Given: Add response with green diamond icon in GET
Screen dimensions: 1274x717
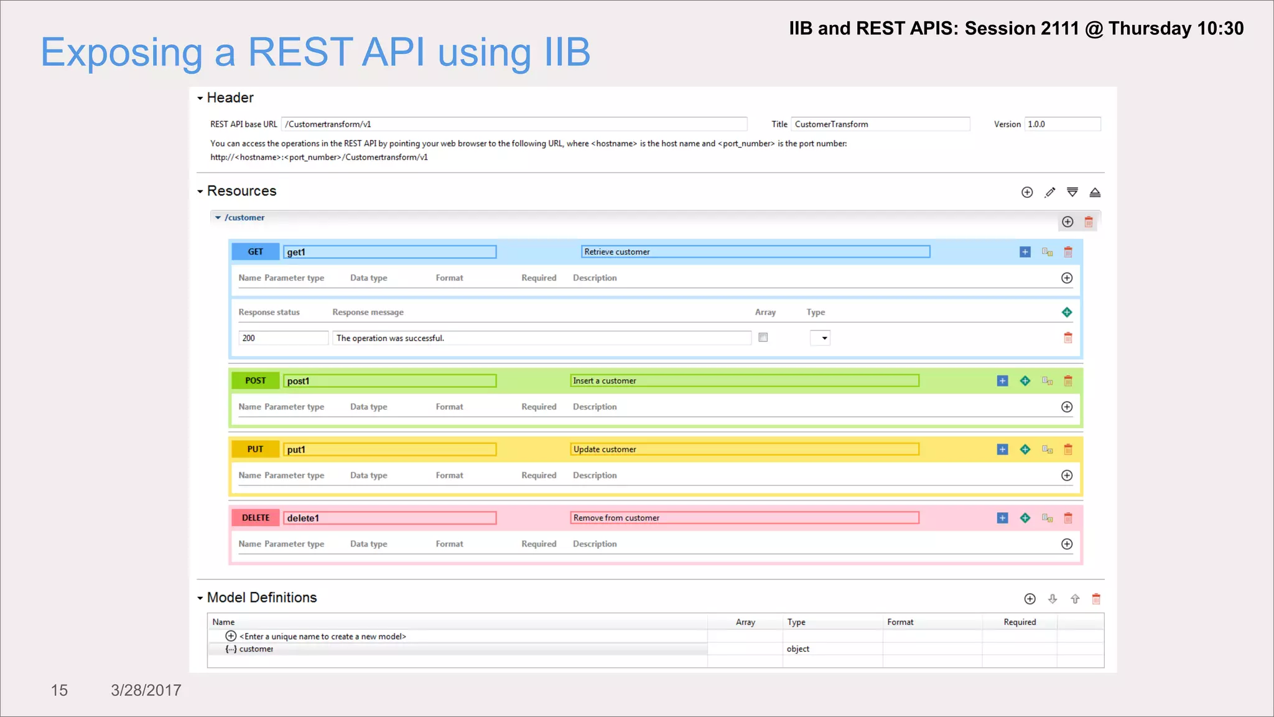Looking at the screenshot, I should tap(1067, 312).
